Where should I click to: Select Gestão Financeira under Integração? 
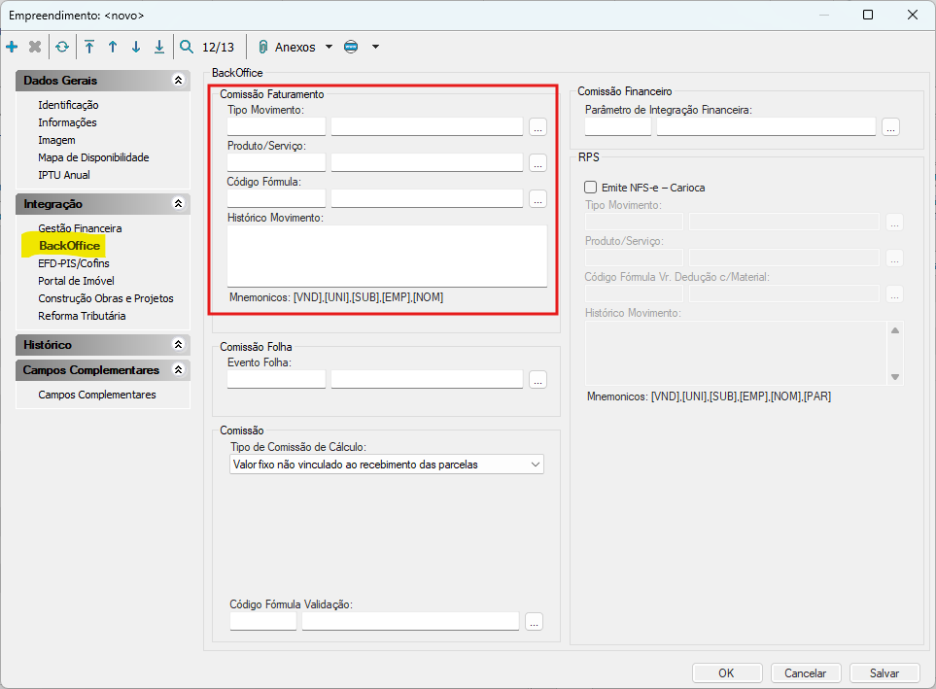click(x=80, y=228)
